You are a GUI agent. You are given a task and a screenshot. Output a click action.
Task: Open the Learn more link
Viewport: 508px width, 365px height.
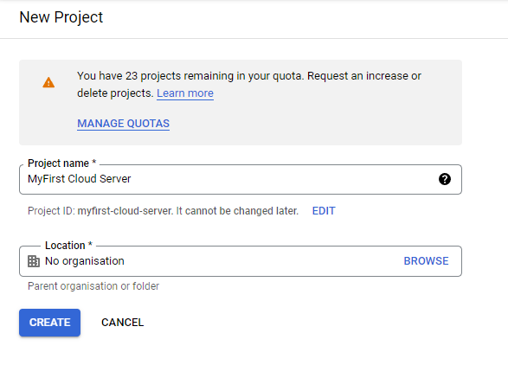coord(185,93)
